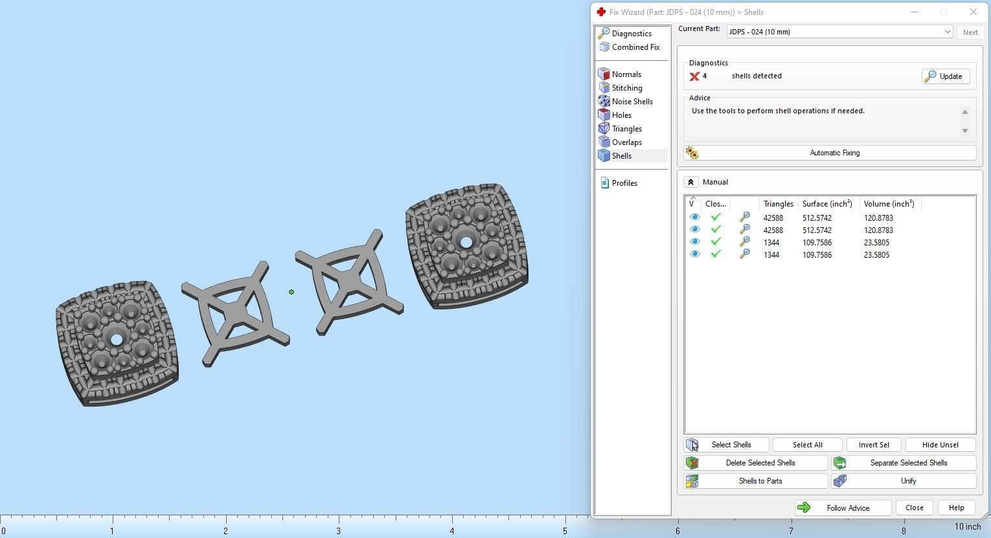Screen dimensions: 991x538
Task: Click the Update diagnostics button
Action: click(945, 76)
